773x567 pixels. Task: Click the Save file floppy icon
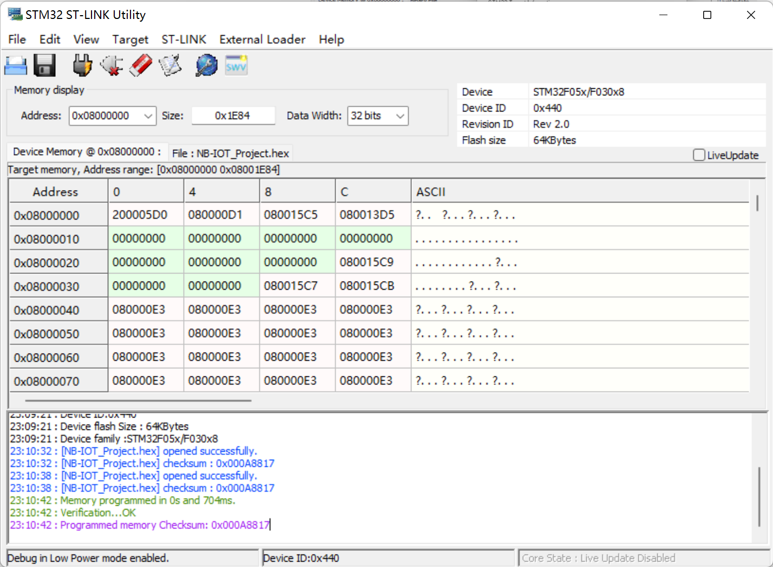pyautogui.click(x=44, y=66)
